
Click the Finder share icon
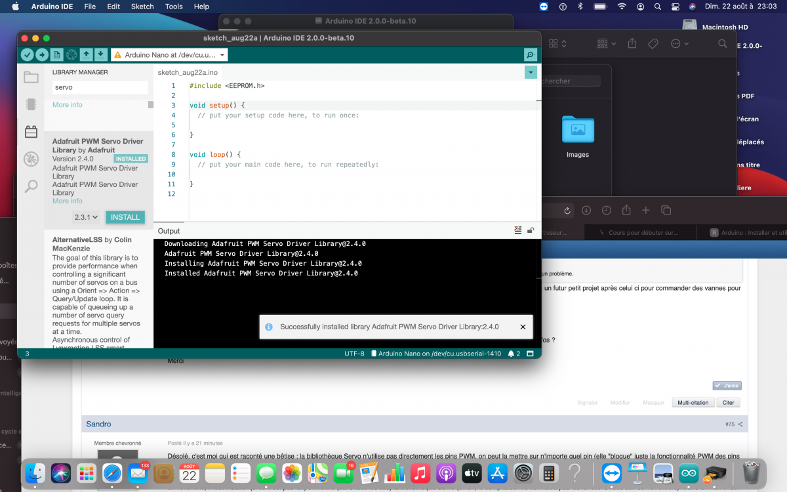pyautogui.click(x=632, y=43)
